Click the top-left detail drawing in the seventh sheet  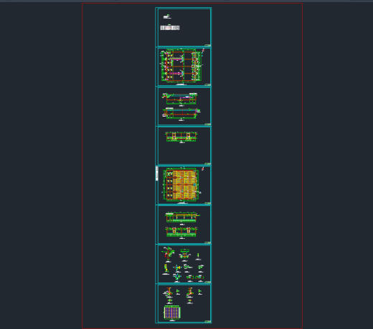click(168, 254)
